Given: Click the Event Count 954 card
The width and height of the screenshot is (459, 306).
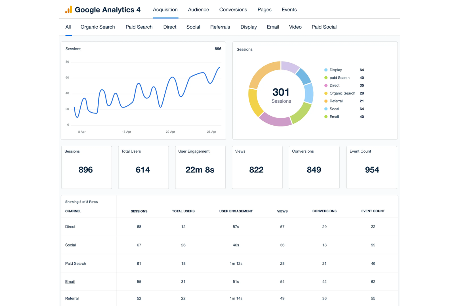Looking at the screenshot, I should [x=372, y=167].
